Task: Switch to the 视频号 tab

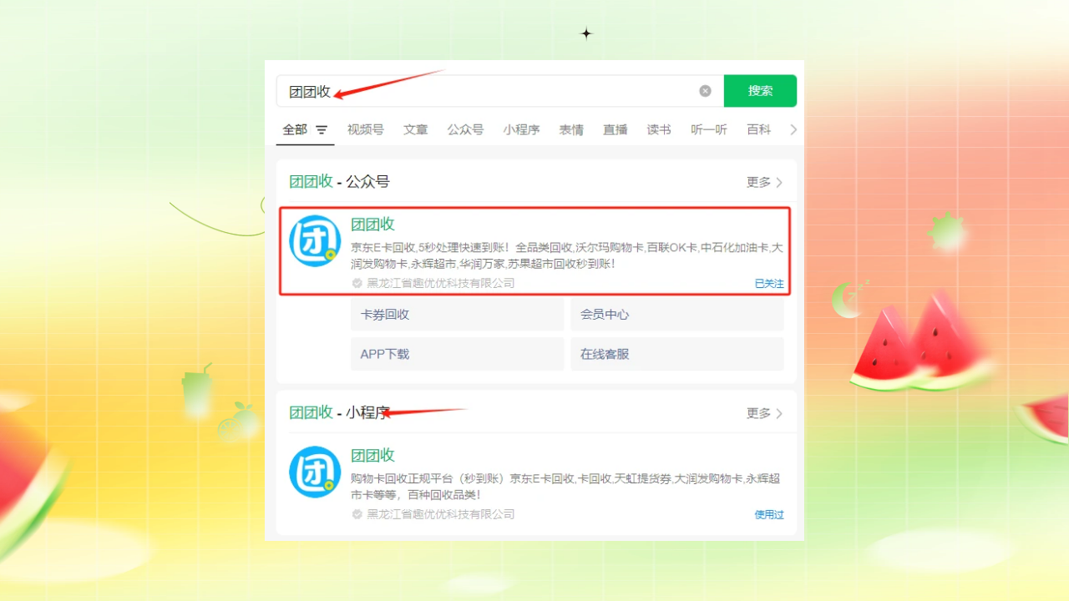Action: [x=366, y=129]
